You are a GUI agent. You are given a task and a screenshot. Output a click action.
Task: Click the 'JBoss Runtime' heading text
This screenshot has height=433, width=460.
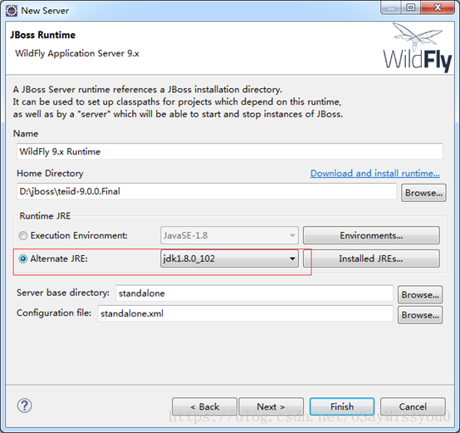[43, 35]
